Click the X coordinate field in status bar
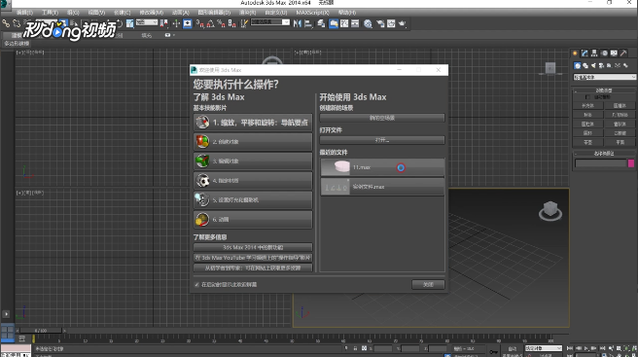 [x=383, y=348]
